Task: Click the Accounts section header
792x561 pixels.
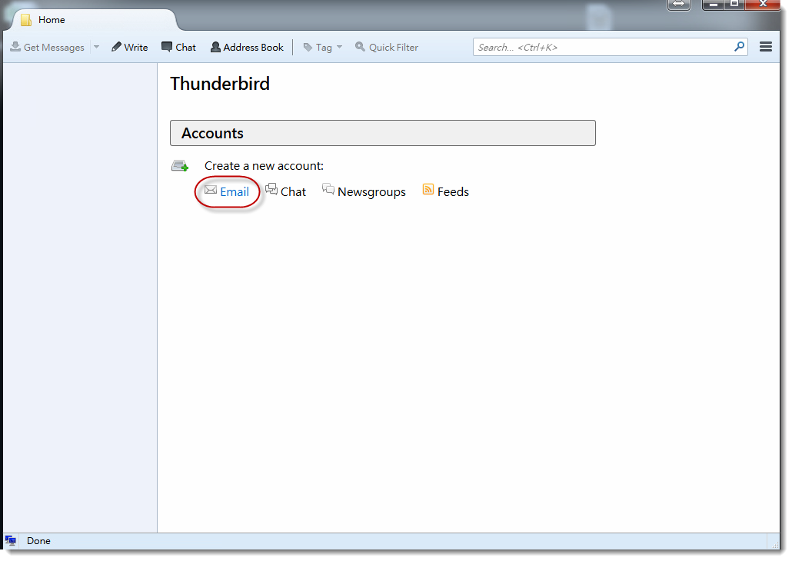Action: [x=383, y=133]
